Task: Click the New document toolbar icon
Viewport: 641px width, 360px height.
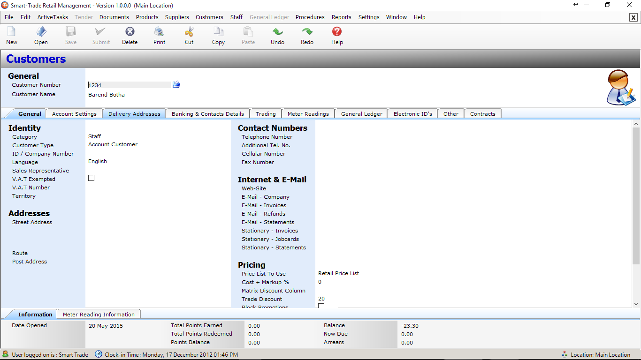Action: point(12,32)
